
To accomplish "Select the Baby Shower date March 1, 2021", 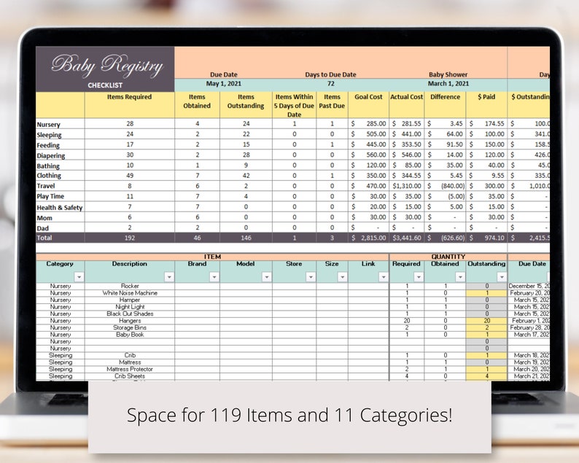I will pos(448,84).
